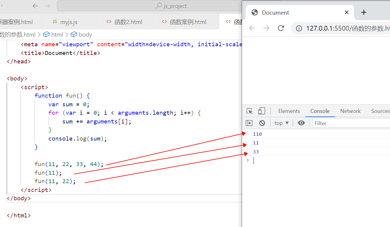Select the Document browser tab
This screenshot has height=227, width=390.
click(x=299, y=12)
